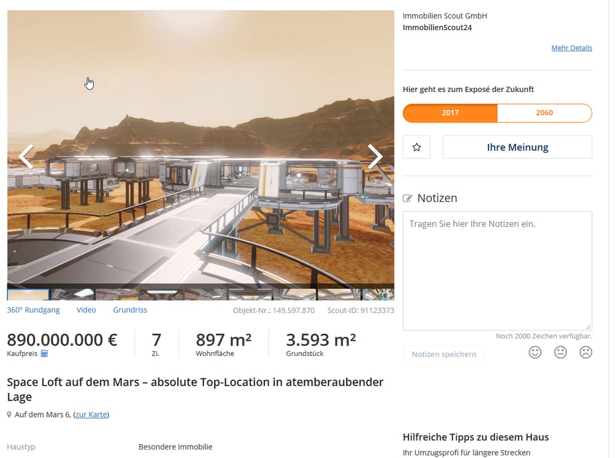
Task: Open Mehr Details link
Action: pos(572,48)
